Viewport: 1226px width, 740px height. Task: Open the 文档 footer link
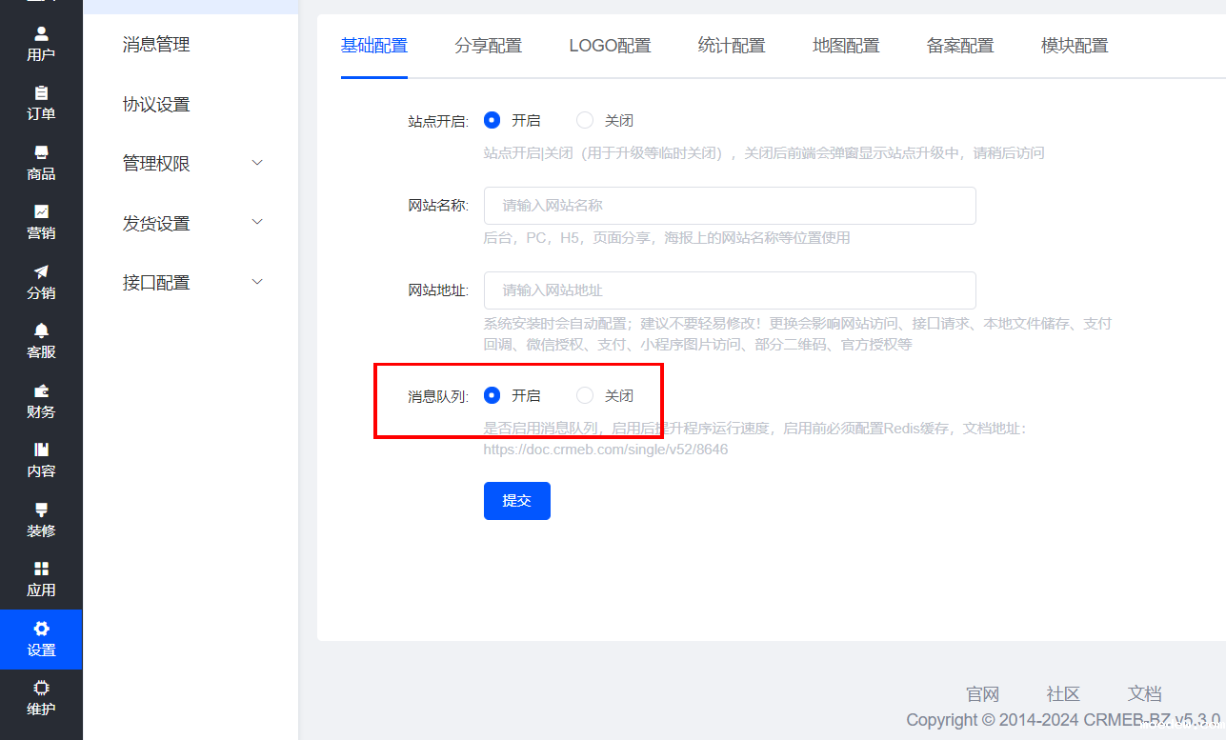[1144, 693]
